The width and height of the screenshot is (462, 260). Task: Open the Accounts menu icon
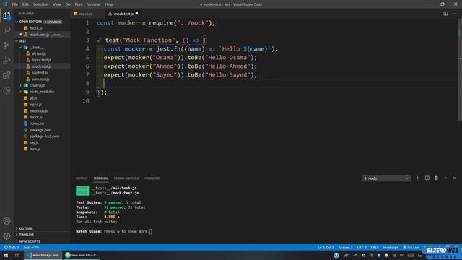(6, 221)
